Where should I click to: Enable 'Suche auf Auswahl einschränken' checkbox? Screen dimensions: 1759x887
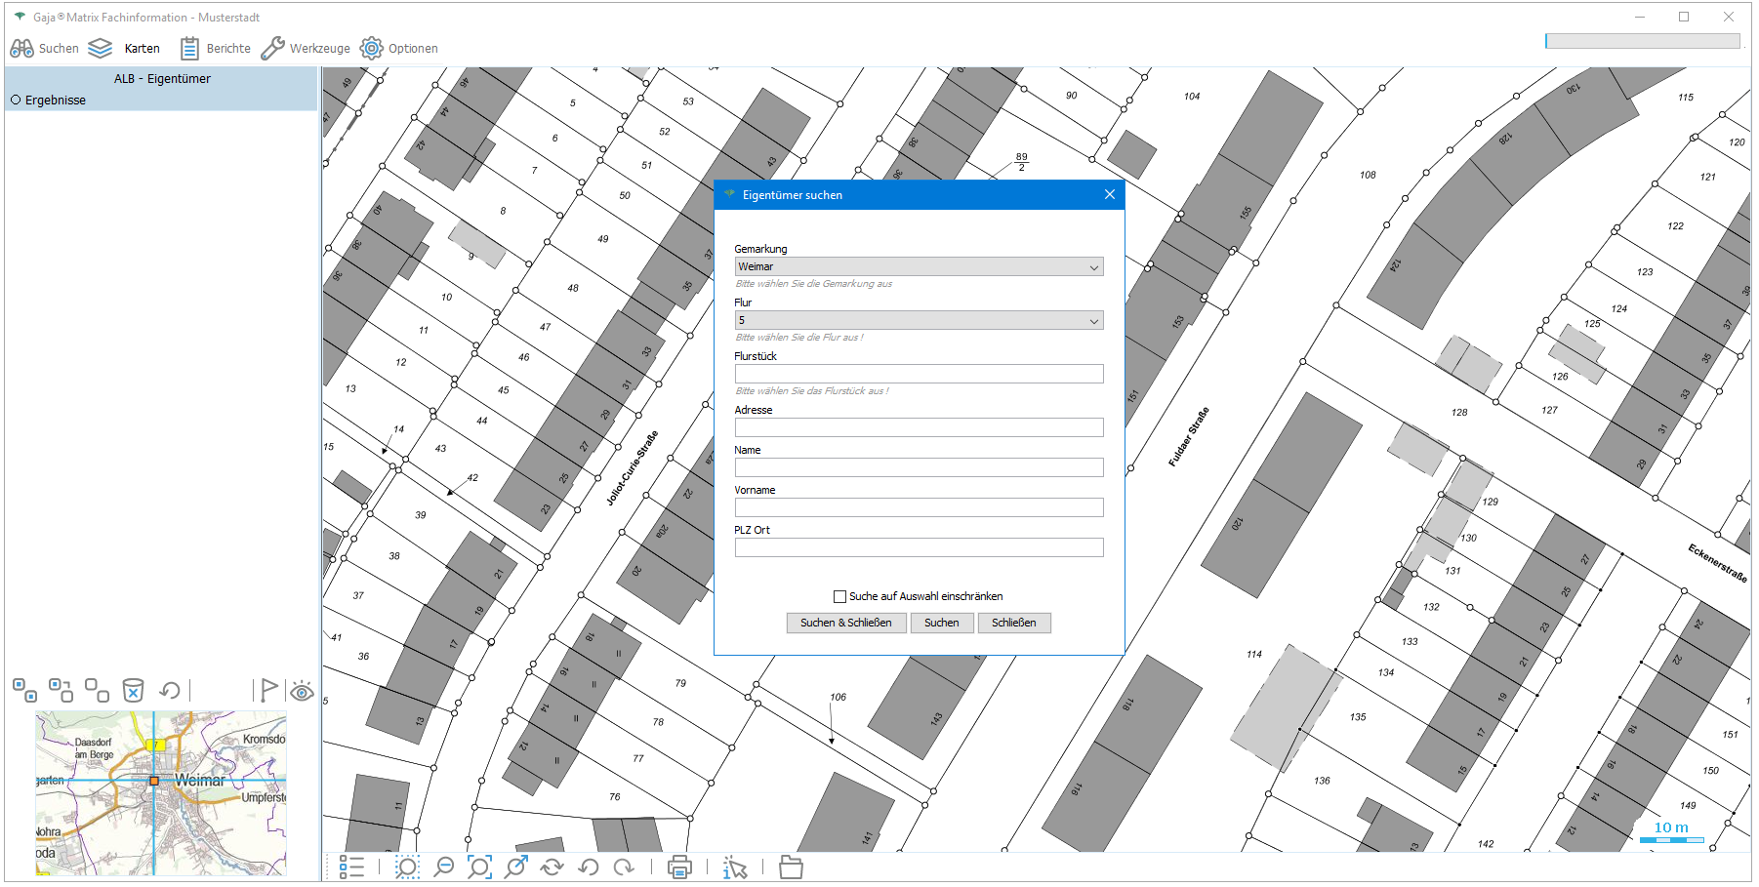point(839,596)
